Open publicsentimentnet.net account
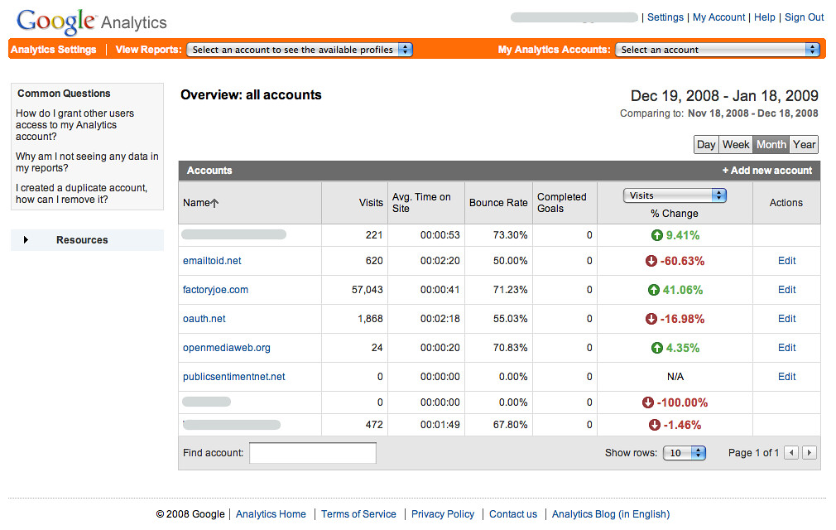This screenshot has height=530, width=836. coord(234,377)
